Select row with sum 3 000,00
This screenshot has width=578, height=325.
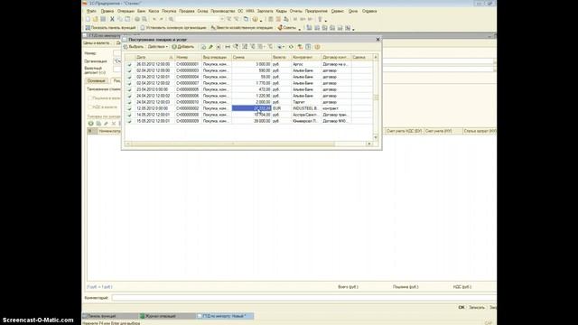tap(248, 64)
